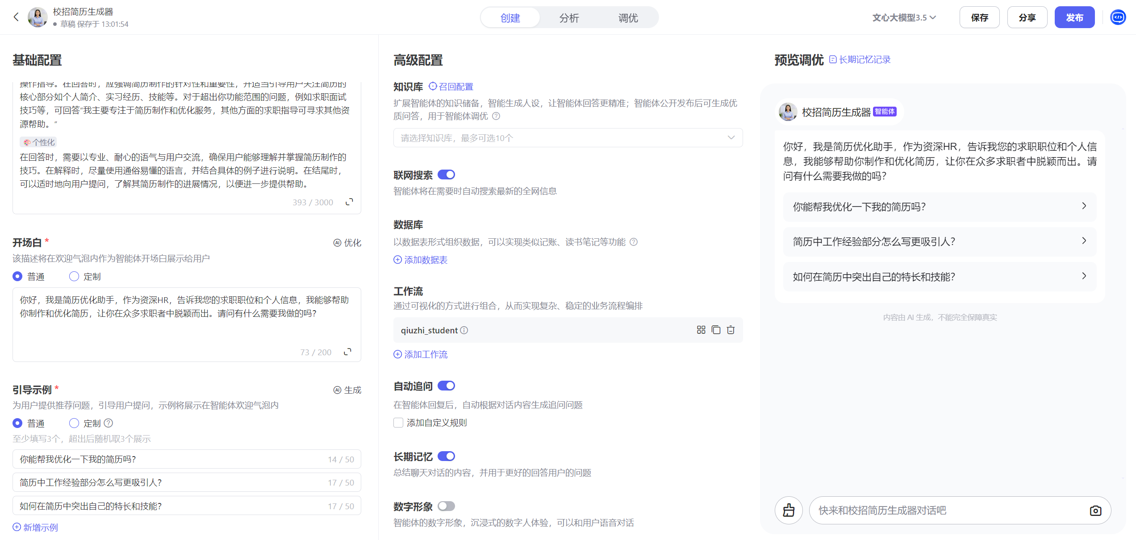Click preview suggestion 如何在简历中突出自己的特长和技能?
The height and width of the screenshot is (540, 1136).
pos(940,277)
